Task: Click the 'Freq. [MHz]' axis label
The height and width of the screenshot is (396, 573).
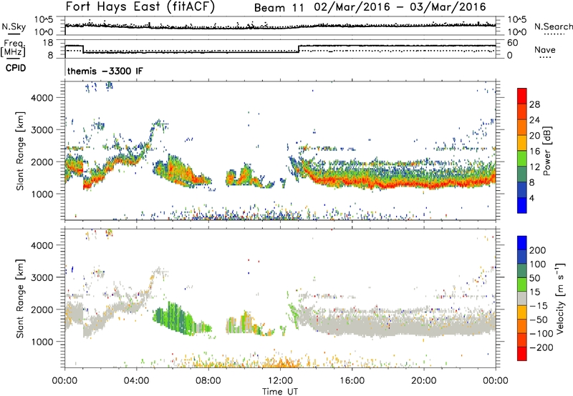Action: [x=13, y=49]
